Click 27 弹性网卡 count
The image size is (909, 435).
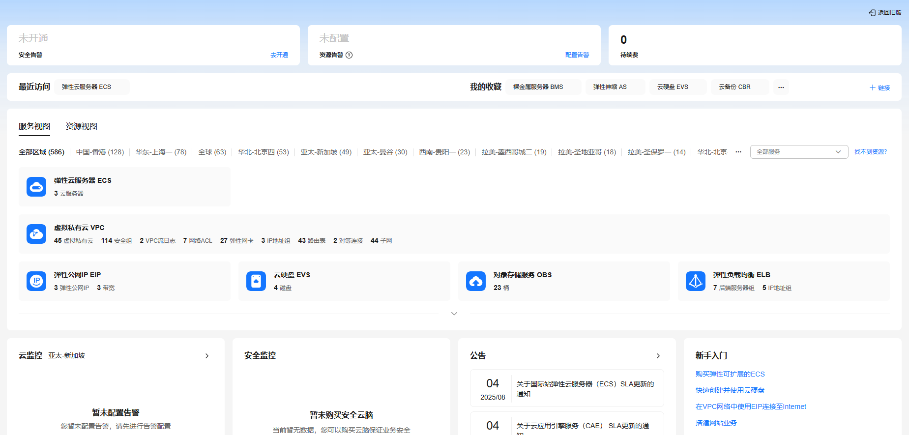[237, 240]
